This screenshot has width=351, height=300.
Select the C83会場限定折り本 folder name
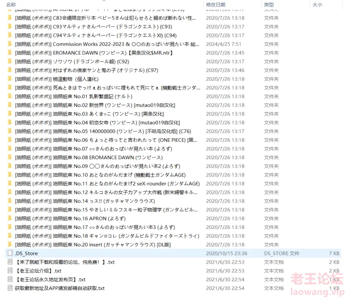[x=105, y=18]
